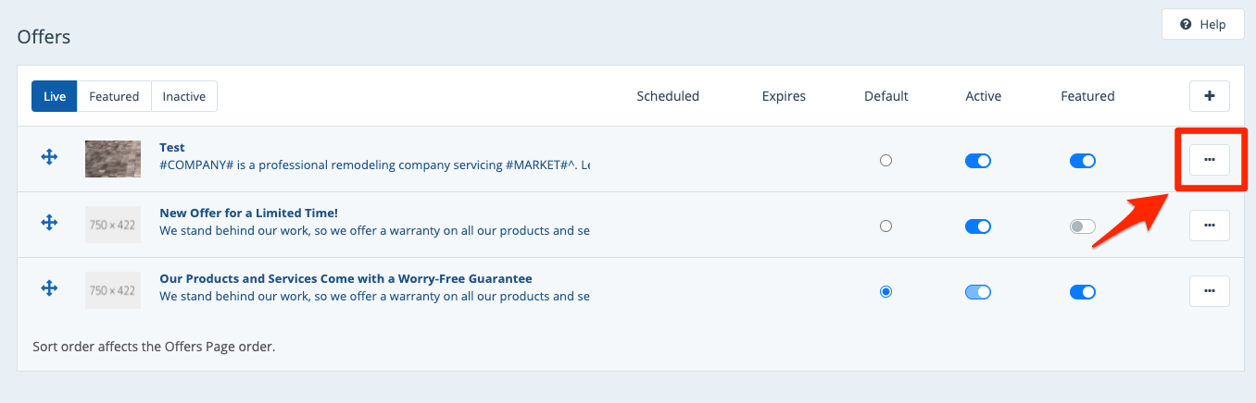The height and width of the screenshot is (403, 1256).
Task: Select default radio for Worry-Free Guarantee offer
Action: (885, 292)
